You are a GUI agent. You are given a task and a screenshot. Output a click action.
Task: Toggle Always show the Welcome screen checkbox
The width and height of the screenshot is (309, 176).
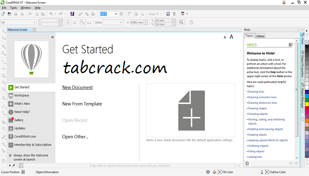pos(10,156)
